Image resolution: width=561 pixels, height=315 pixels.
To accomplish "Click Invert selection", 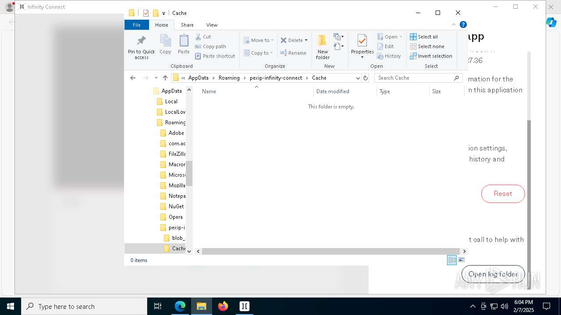I will tap(431, 56).
